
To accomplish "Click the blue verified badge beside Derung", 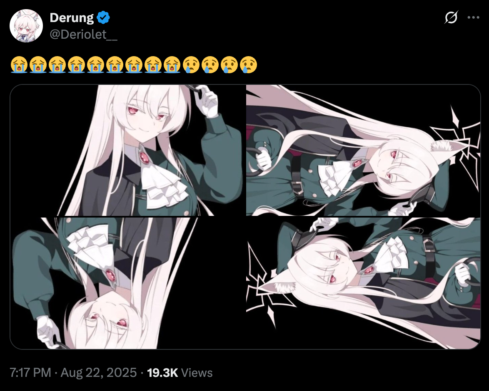I will 103,17.
